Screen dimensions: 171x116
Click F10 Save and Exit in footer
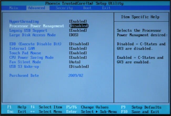click(140, 112)
